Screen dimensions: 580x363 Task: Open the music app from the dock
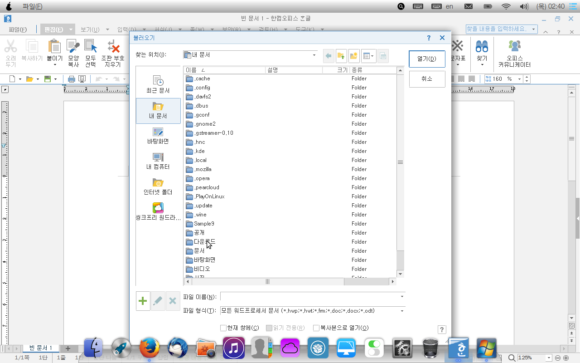(234, 348)
